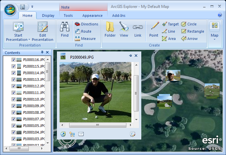This screenshot has height=155, width=226.
Task: Click the Start Presentation icon
Action: (x=18, y=27)
